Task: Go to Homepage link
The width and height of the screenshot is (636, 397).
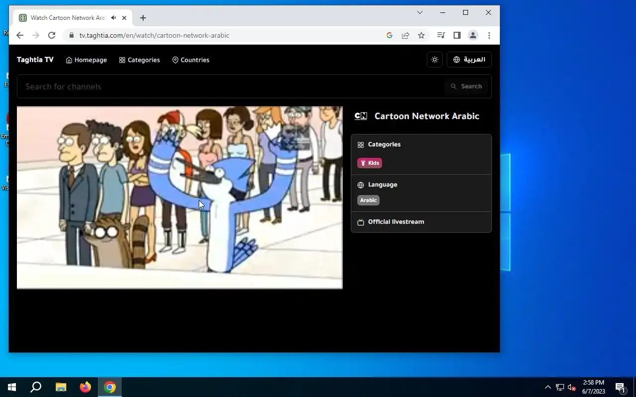Action: point(86,60)
